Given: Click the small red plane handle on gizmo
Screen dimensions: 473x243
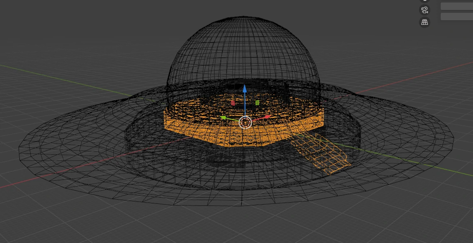Looking at the screenshot, I should tap(233, 102).
